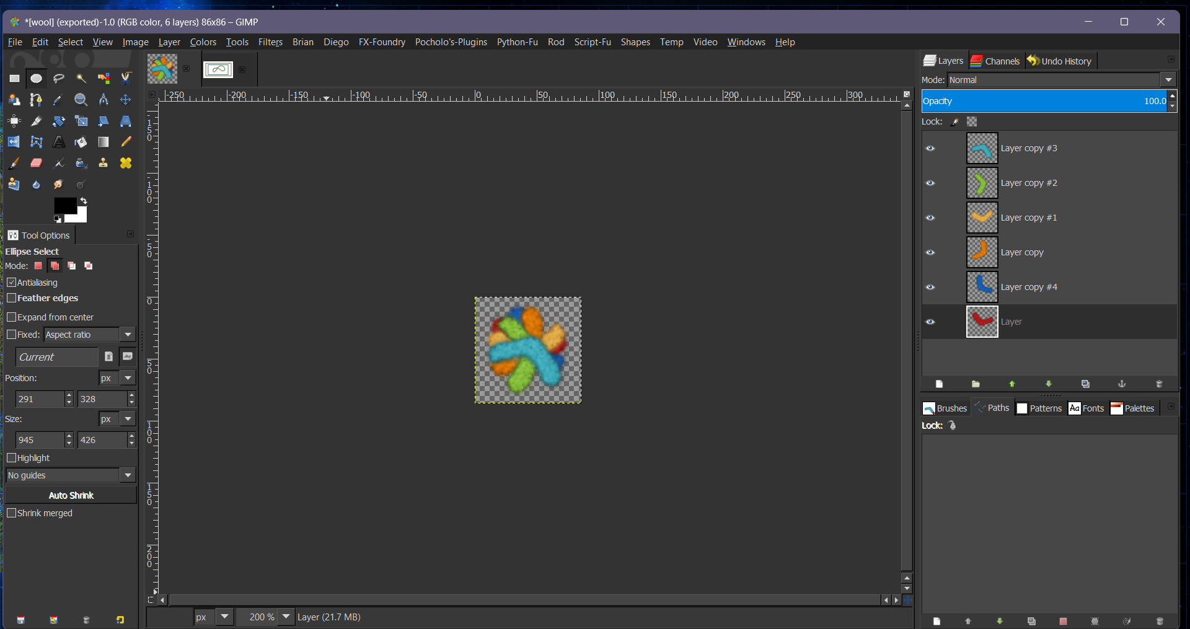Enable Shrink merged option
1190x629 pixels.
click(x=11, y=512)
